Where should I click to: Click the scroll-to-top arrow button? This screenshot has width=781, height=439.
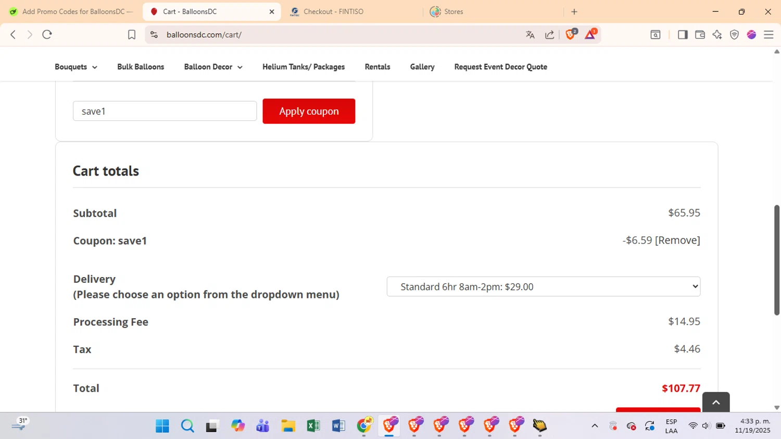716,402
